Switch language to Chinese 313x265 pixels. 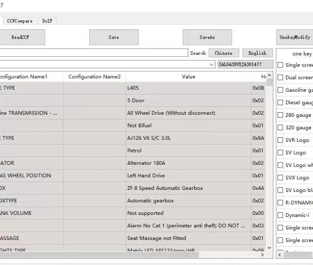click(224, 53)
